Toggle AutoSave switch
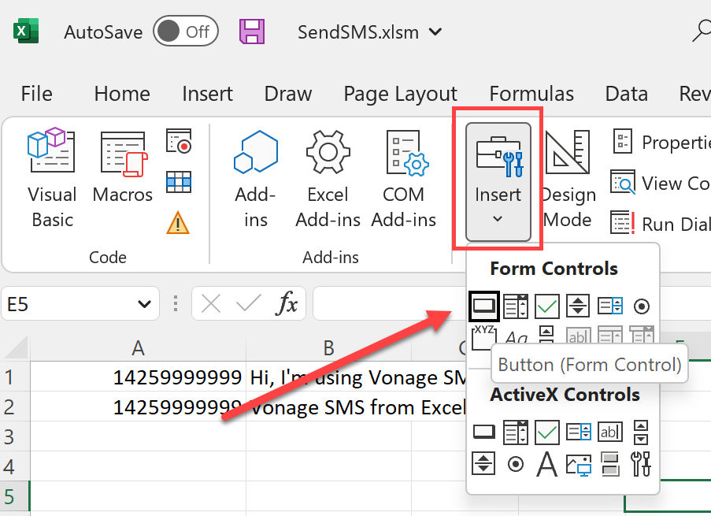 (x=186, y=32)
